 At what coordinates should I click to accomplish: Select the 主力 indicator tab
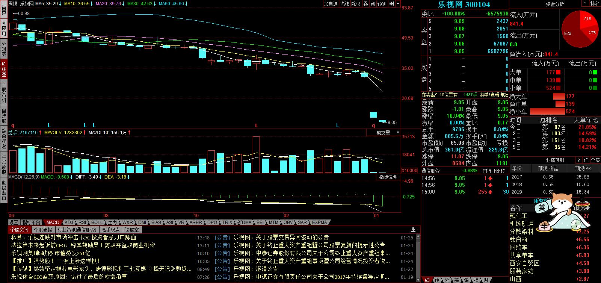112,222
